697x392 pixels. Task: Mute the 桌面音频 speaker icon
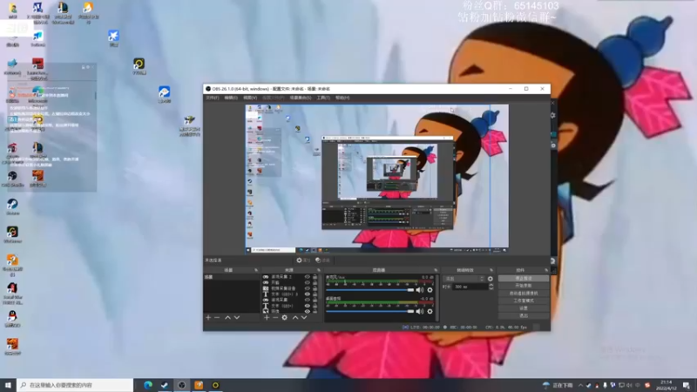419,312
